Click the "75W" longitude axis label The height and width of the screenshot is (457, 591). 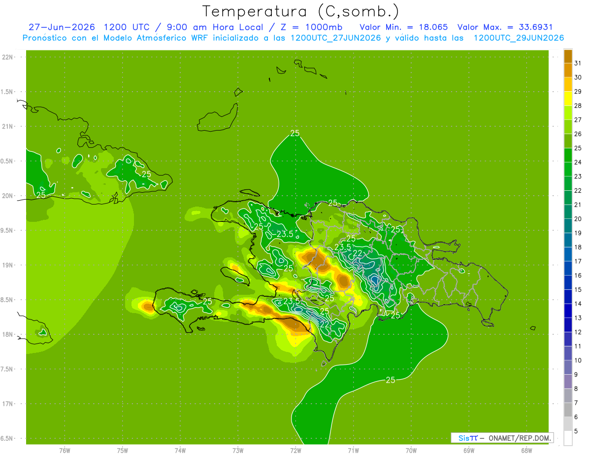tap(122, 451)
